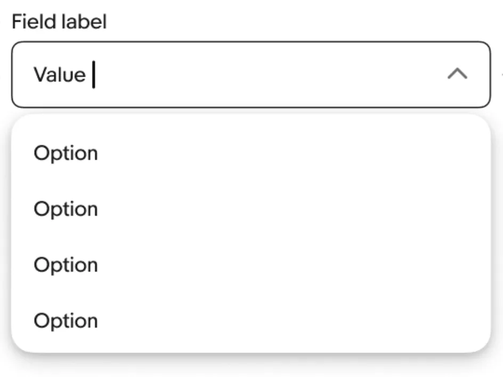Image resolution: width=503 pixels, height=377 pixels.
Task: Click the blank right side of last Option row
Action: coord(373,321)
